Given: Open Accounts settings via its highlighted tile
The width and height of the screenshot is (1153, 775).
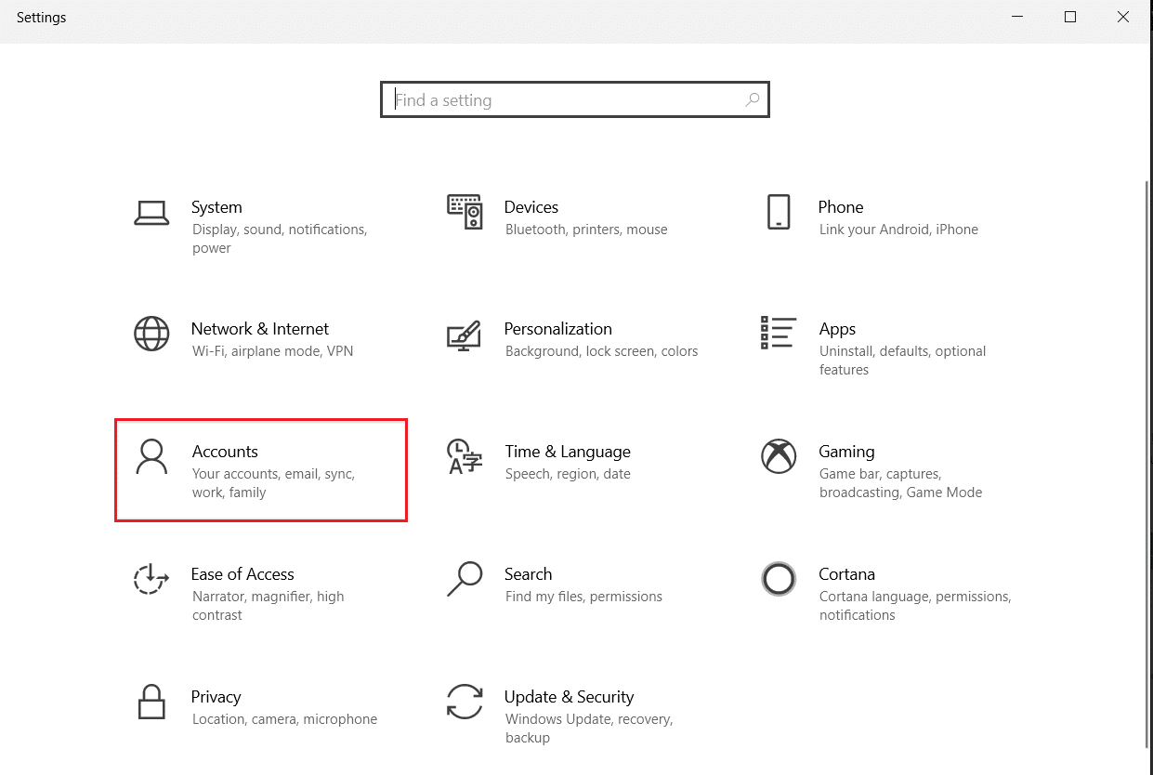Looking at the screenshot, I should [261, 469].
